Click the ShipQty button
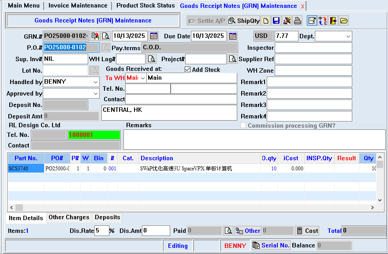388x254 pixels. [244, 21]
